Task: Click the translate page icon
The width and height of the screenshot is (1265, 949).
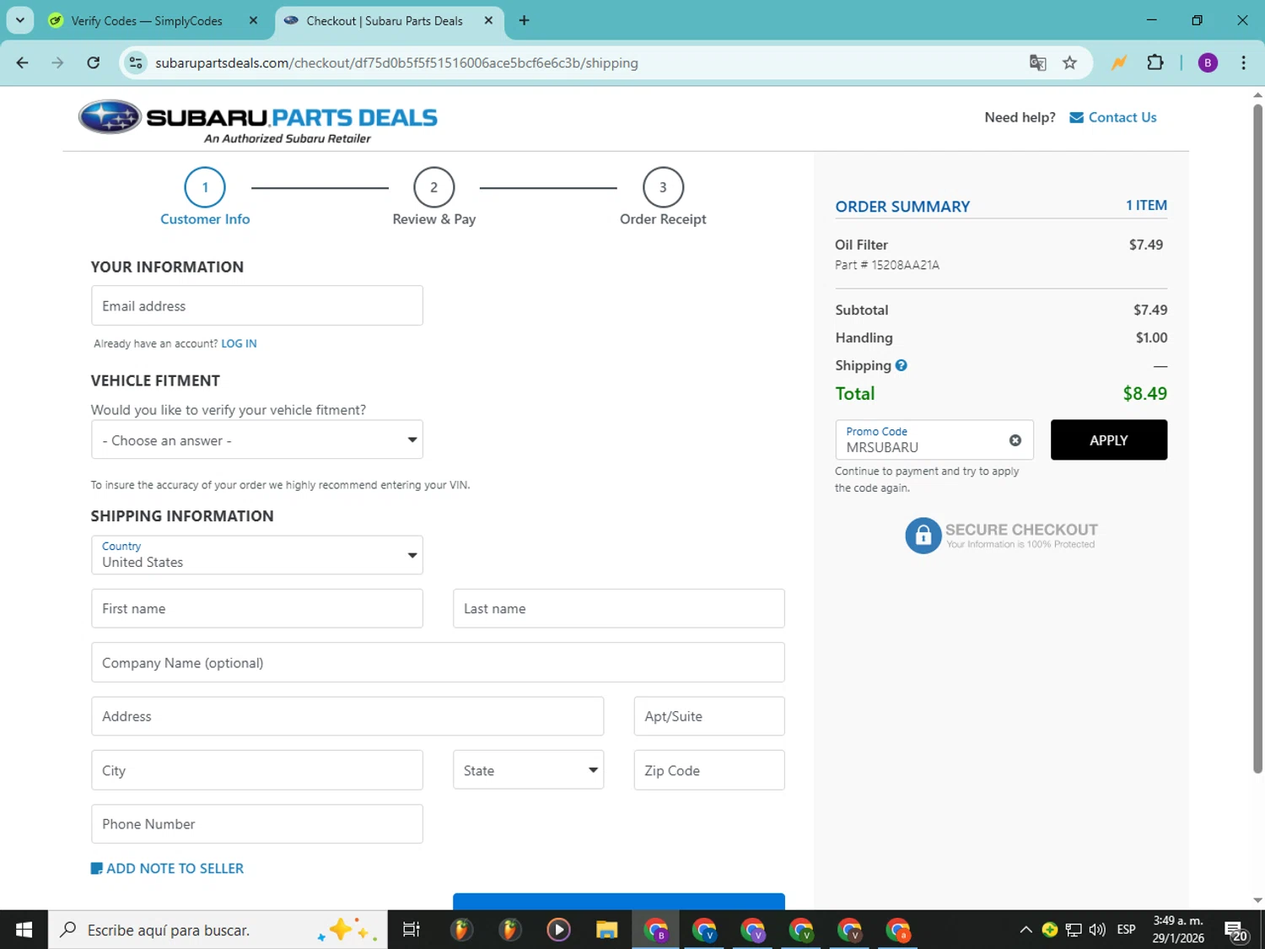Action: pyautogui.click(x=1037, y=63)
